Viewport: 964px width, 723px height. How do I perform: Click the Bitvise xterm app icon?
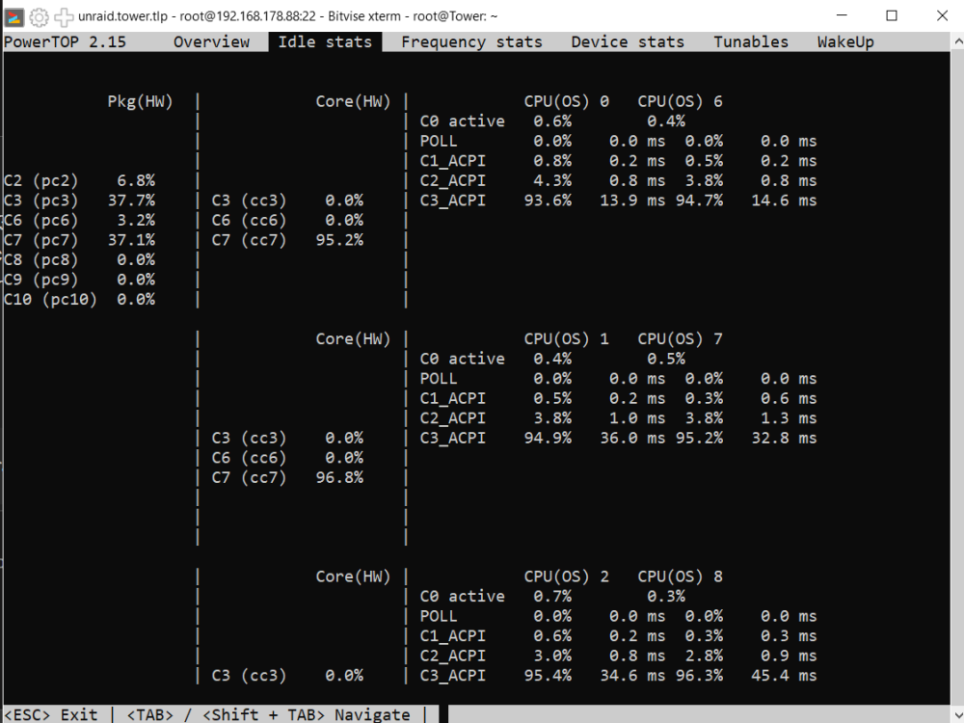[14, 16]
